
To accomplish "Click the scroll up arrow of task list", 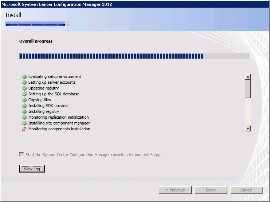I will [x=248, y=77].
